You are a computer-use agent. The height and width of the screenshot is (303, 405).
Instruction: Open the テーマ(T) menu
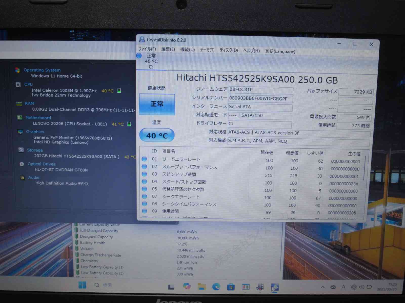point(207,50)
